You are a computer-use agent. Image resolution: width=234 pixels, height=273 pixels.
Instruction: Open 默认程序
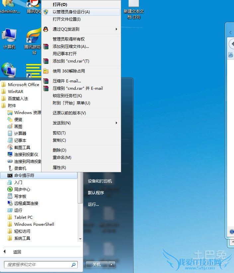click(96, 193)
